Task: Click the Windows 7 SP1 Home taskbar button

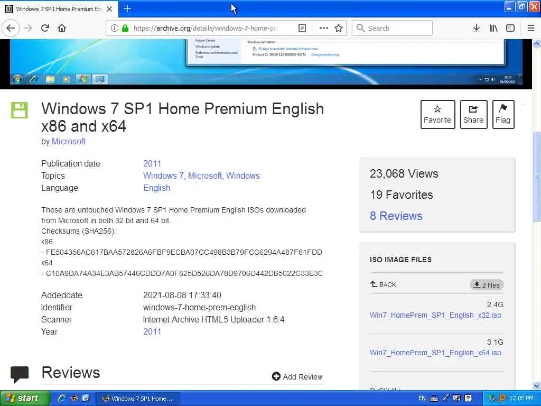Action: click(x=138, y=399)
